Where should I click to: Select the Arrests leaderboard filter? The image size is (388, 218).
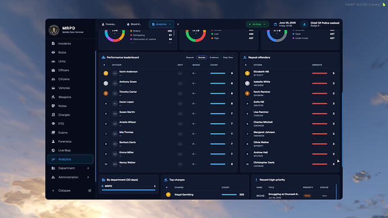202,57
